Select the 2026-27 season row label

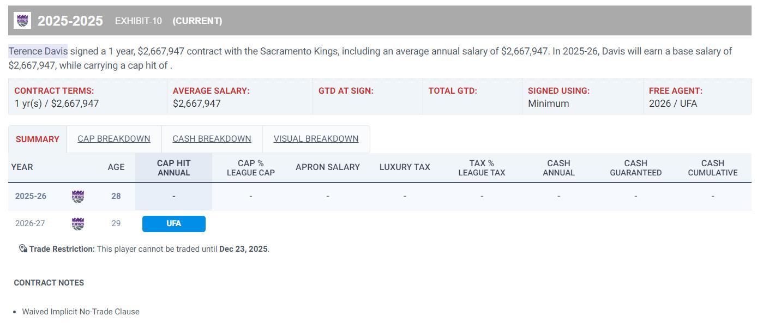[x=30, y=223]
